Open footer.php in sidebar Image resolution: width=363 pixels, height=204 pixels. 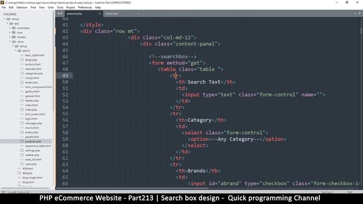(x=32, y=83)
